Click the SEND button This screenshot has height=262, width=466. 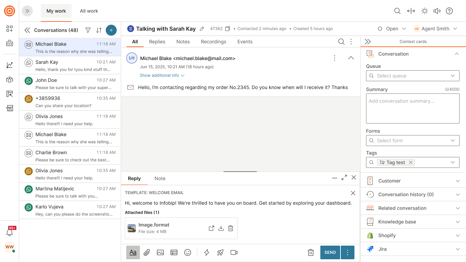tap(330, 252)
